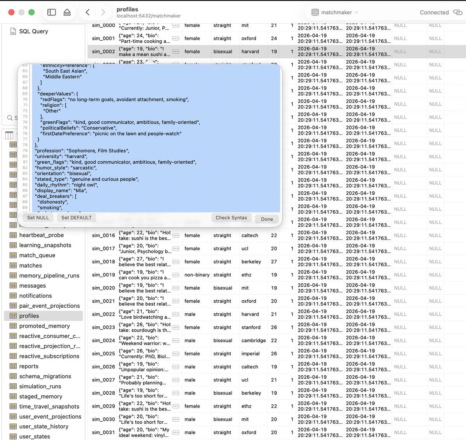Click the stanford cell in sim_0023 row
This screenshot has height=440, width=466.
(x=251, y=327)
